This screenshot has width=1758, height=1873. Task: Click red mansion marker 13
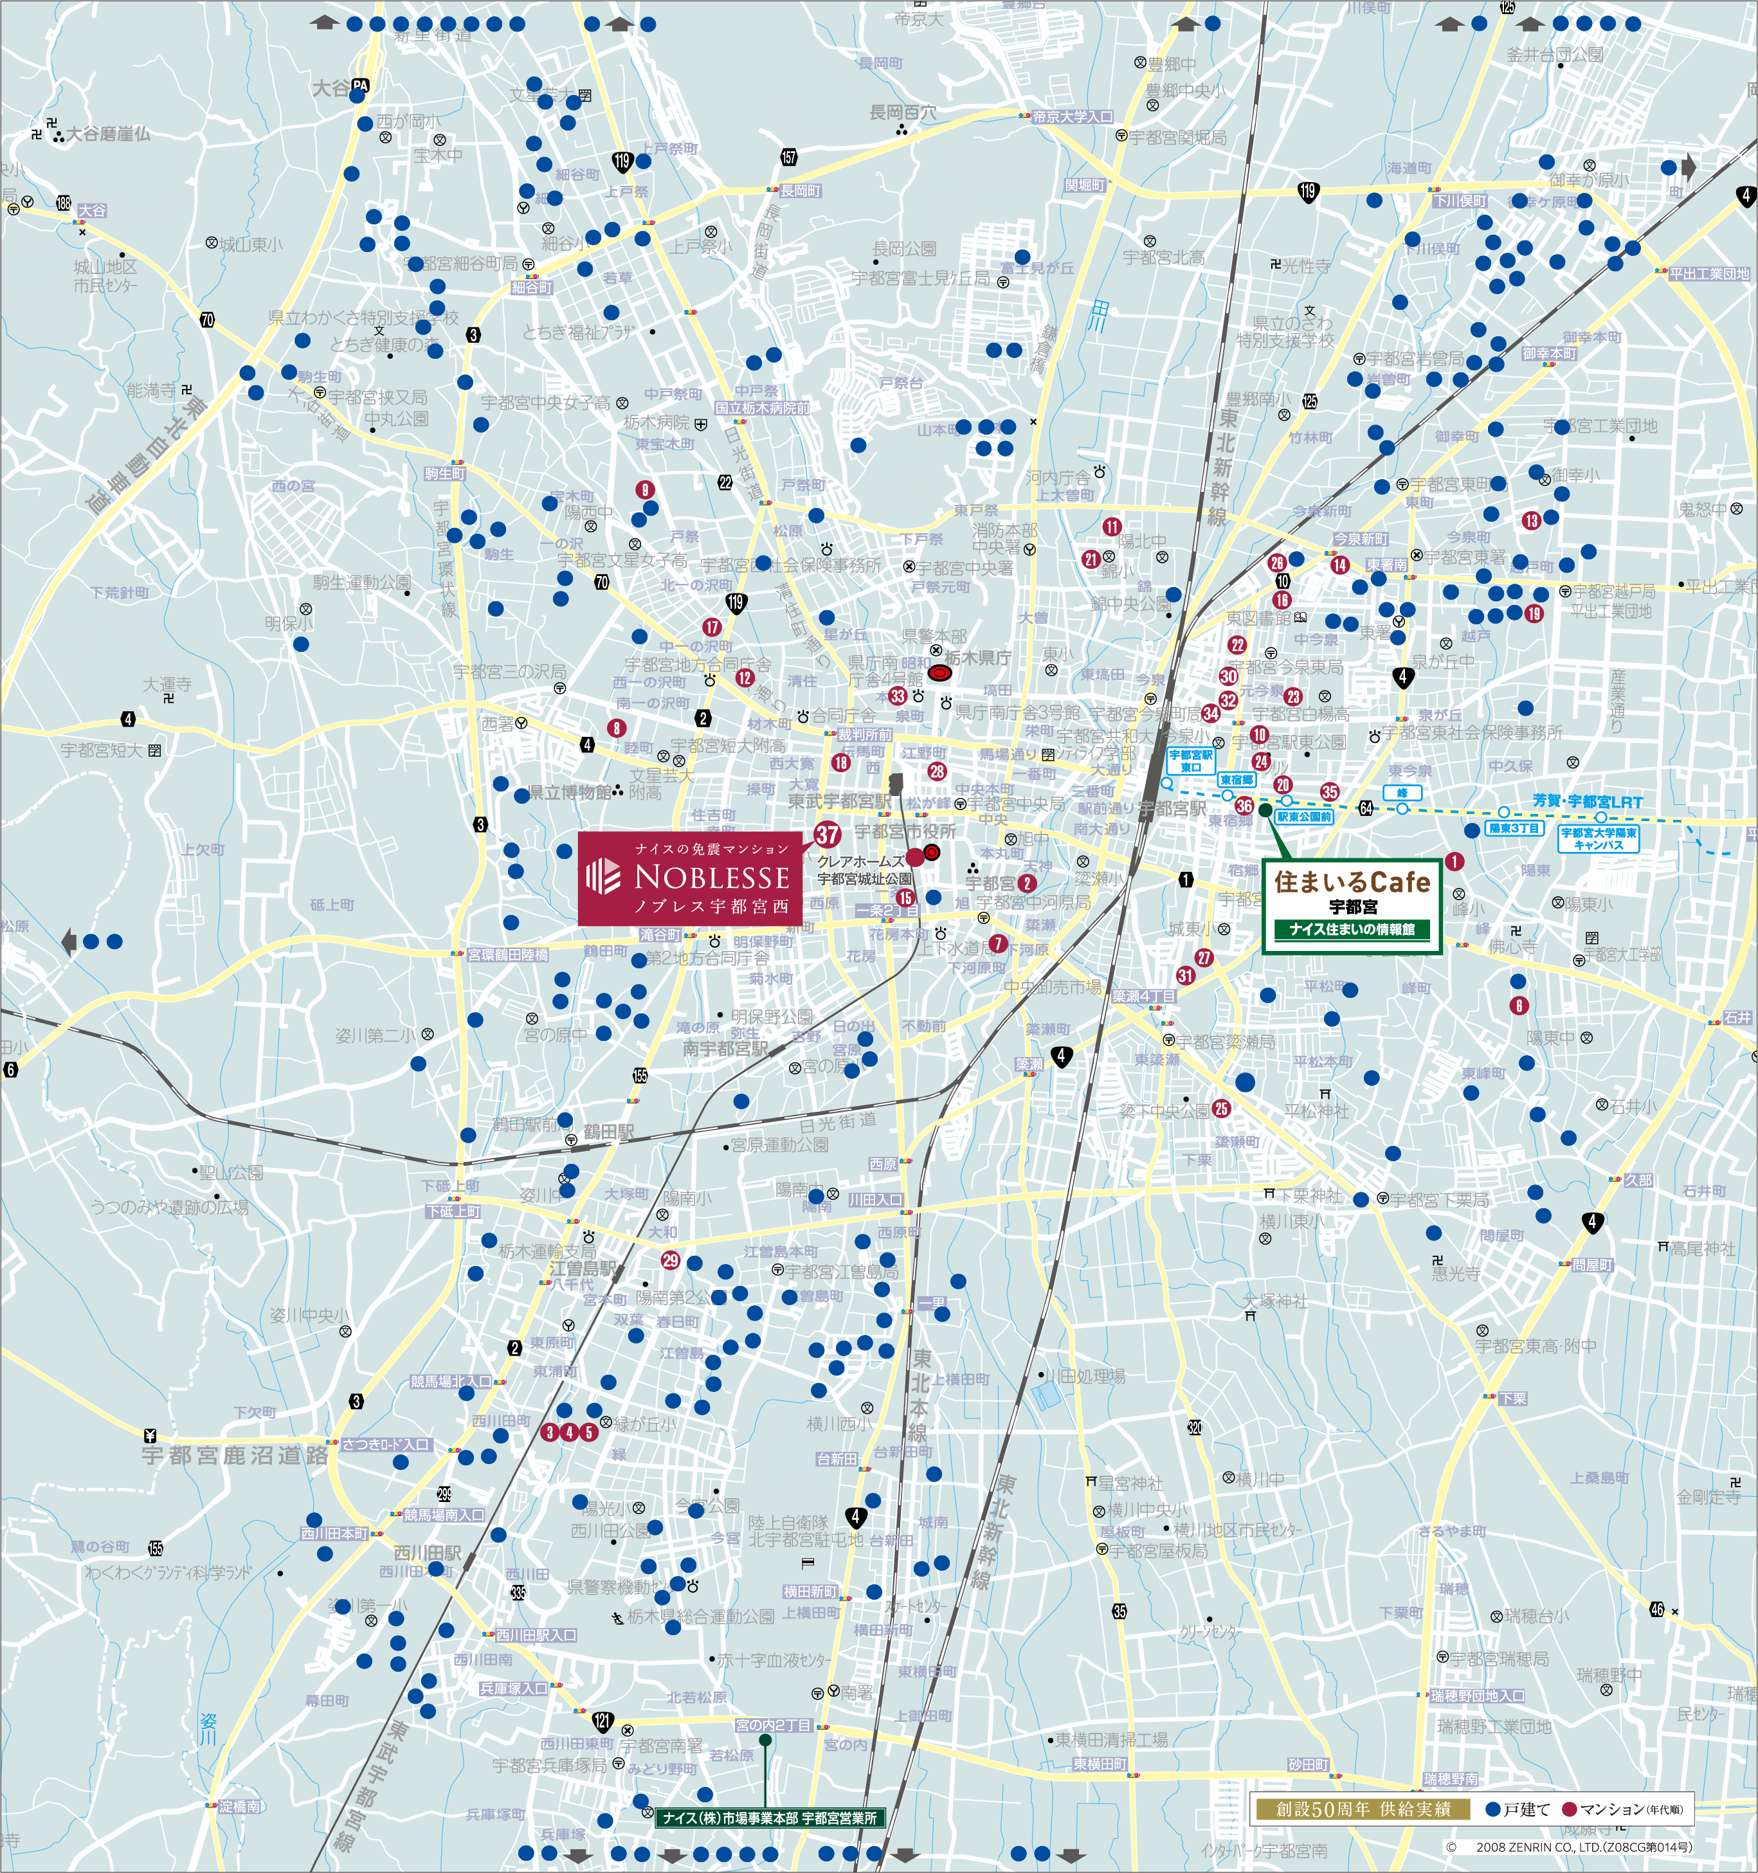[1532, 520]
